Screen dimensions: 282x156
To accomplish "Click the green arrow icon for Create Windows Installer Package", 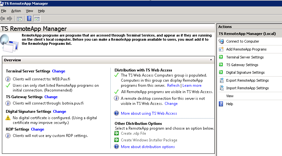I will [x=116, y=140].
